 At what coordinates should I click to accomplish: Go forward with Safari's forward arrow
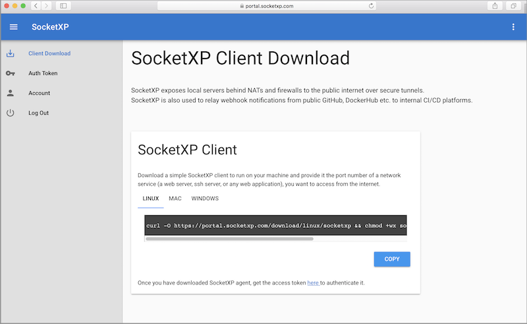(46, 6)
